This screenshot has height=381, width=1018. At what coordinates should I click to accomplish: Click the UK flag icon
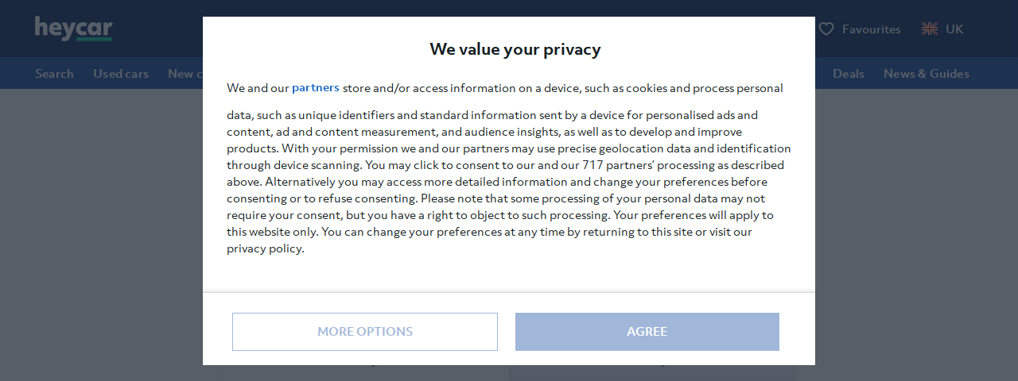pyautogui.click(x=929, y=29)
